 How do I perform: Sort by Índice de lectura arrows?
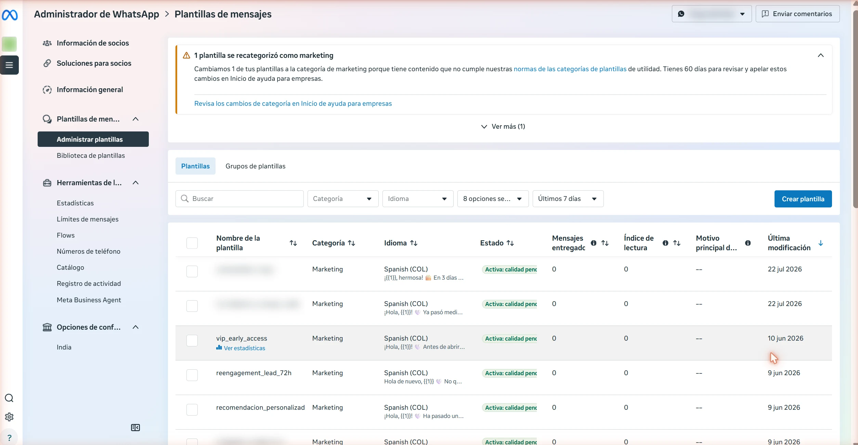[677, 243]
